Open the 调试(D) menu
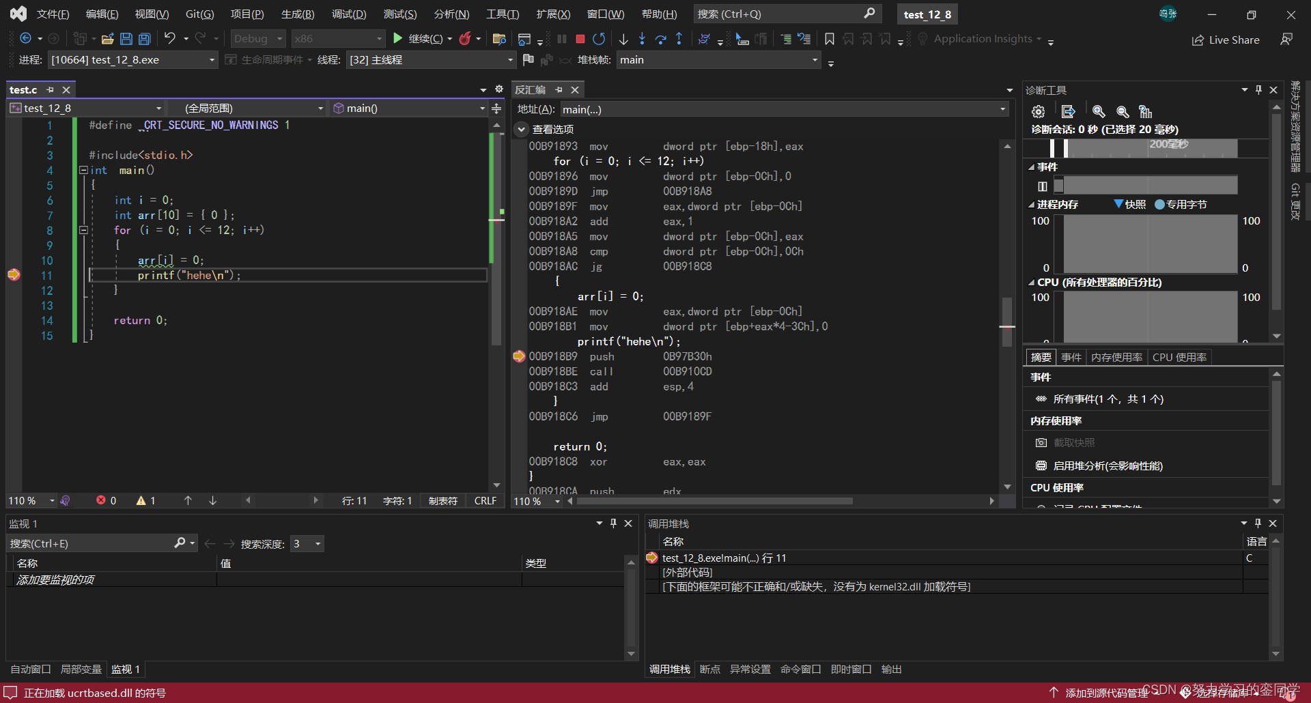 pos(348,14)
